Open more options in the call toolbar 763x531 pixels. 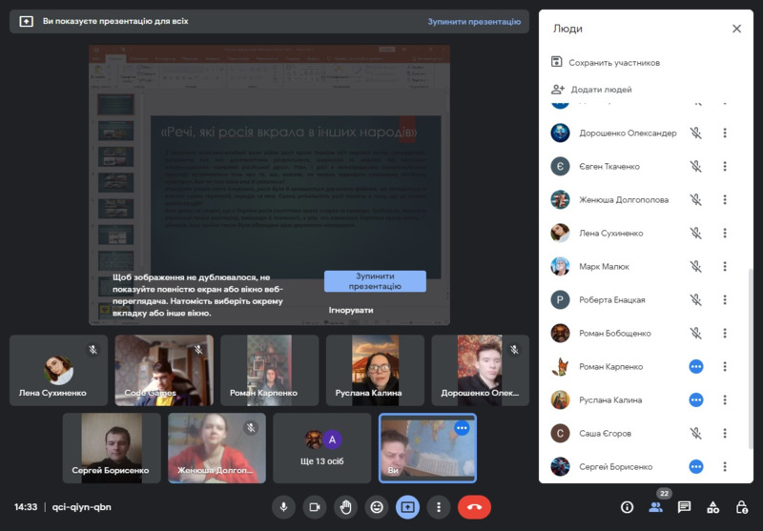pyautogui.click(x=438, y=507)
